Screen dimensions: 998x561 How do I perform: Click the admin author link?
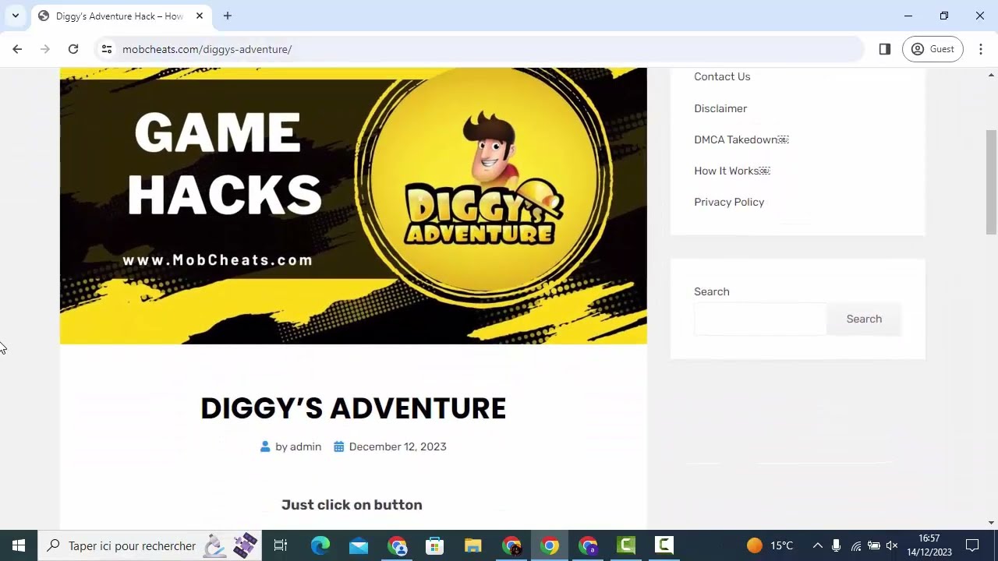306,446
